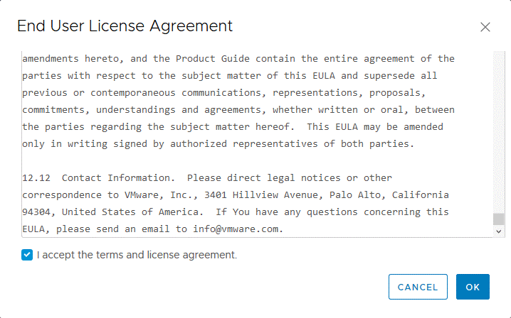Uncheck the accept terms checkbox
The height and width of the screenshot is (318, 511).
coord(27,255)
